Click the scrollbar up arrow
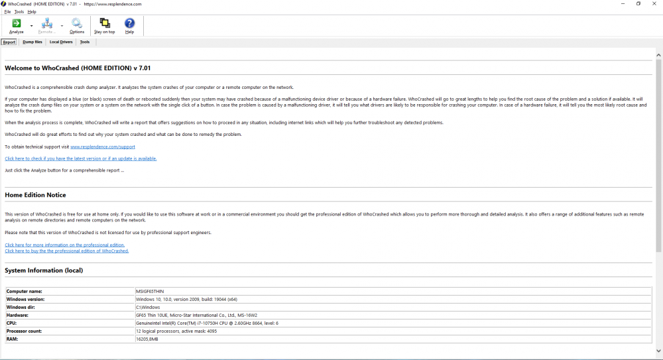This screenshot has width=663, height=360. click(x=658, y=55)
